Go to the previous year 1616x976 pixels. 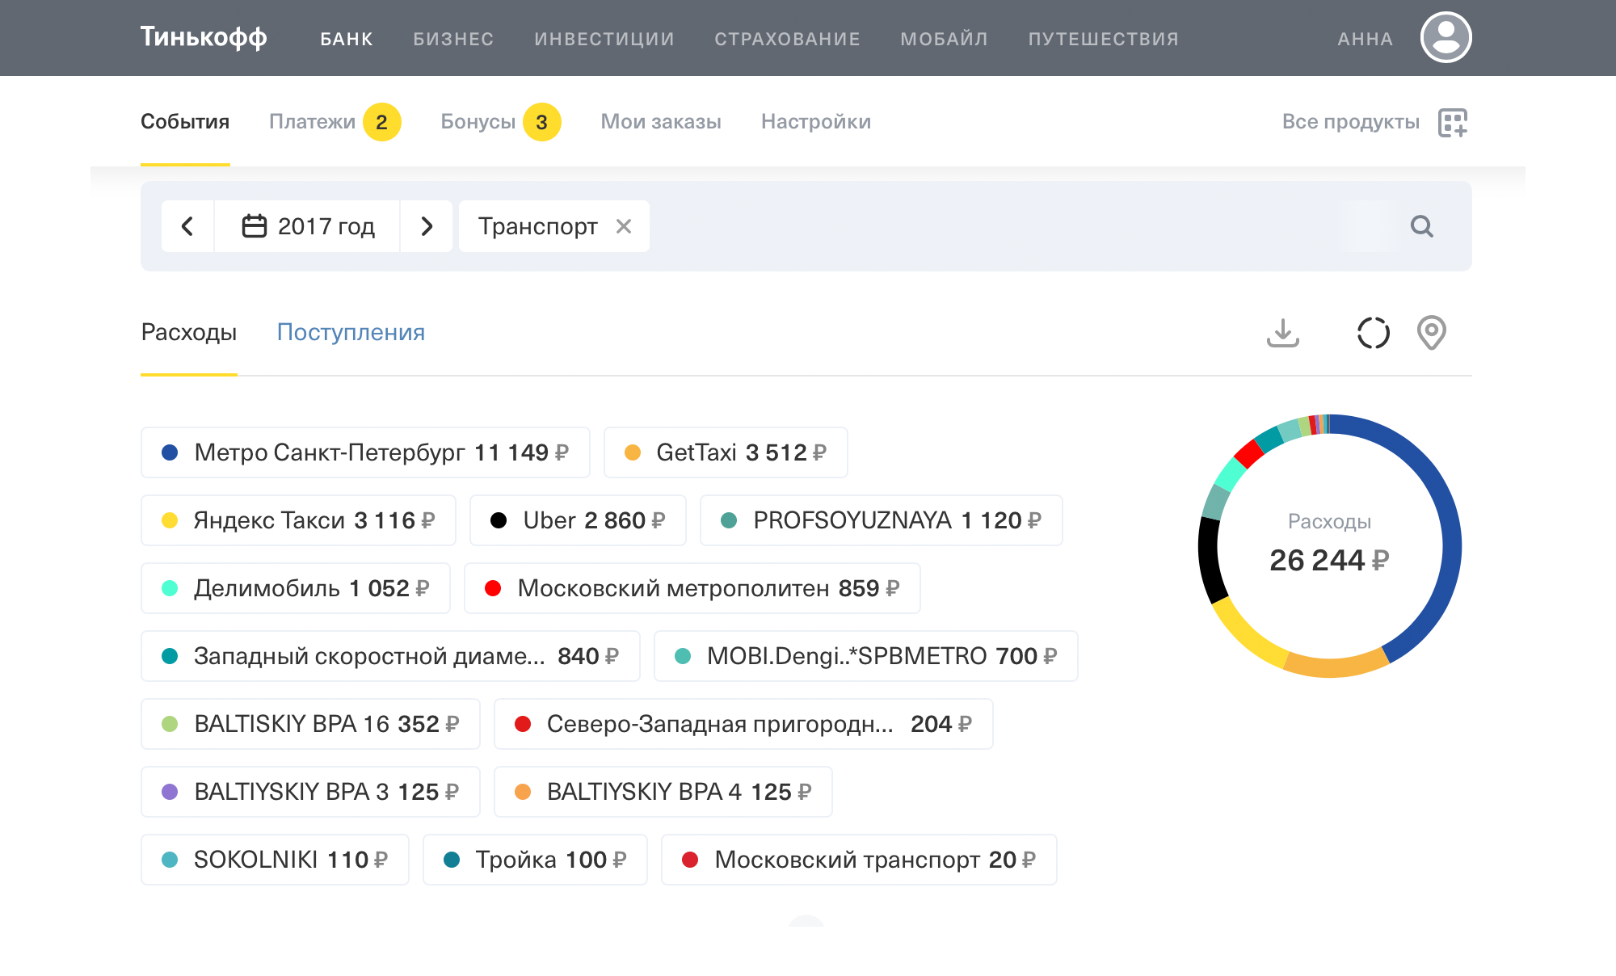click(x=187, y=226)
